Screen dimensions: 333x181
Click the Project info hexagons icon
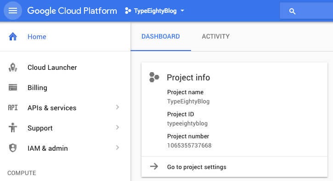[154, 77]
